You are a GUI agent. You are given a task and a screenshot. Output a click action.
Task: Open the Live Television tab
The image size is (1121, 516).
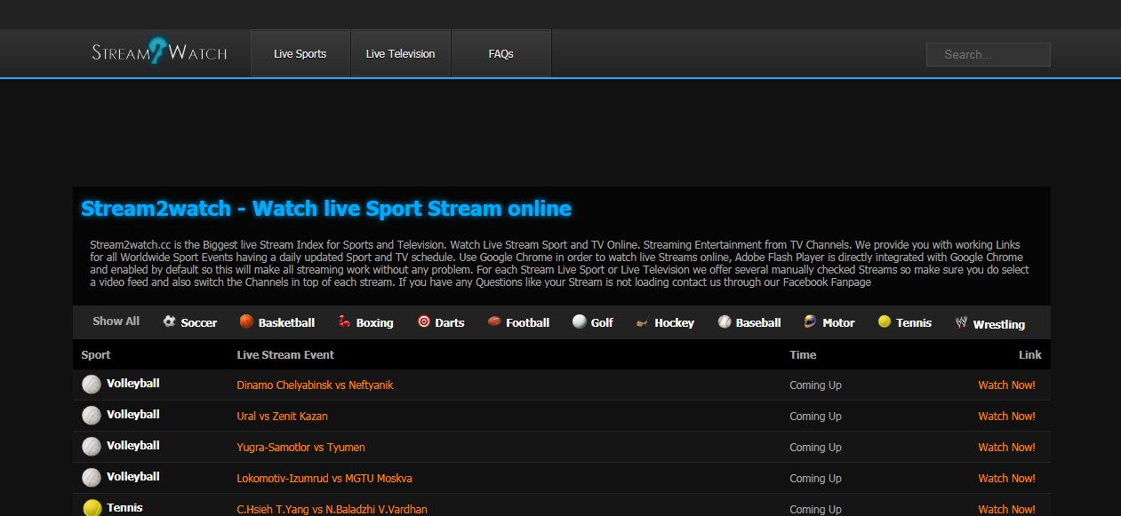[401, 53]
